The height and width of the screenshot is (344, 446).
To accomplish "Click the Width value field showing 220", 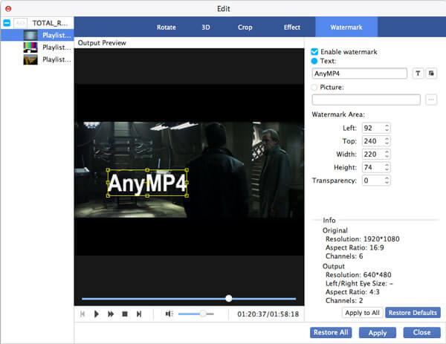I will click(x=373, y=154).
